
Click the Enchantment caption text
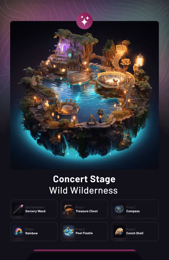pos(34,207)
